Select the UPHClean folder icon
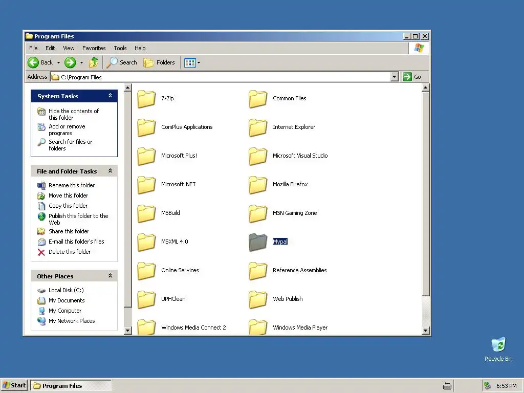Screen dimensions: 524x393 tap(146, 299)
